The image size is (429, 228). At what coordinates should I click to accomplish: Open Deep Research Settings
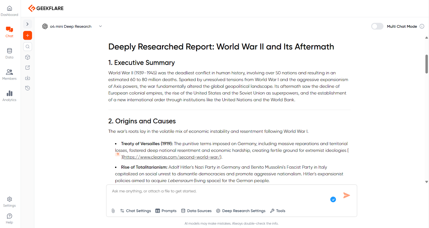pyautogui.click(x=241, y=211)
